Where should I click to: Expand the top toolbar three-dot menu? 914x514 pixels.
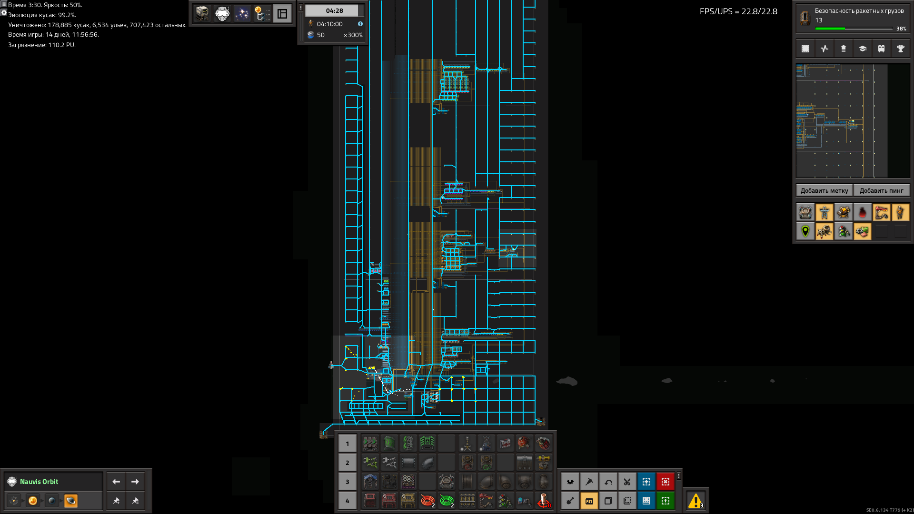[x=300, y=8]
